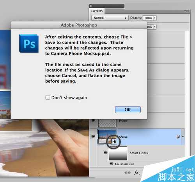
Task: Click the Link layers icon
Action: pos(128,173)
